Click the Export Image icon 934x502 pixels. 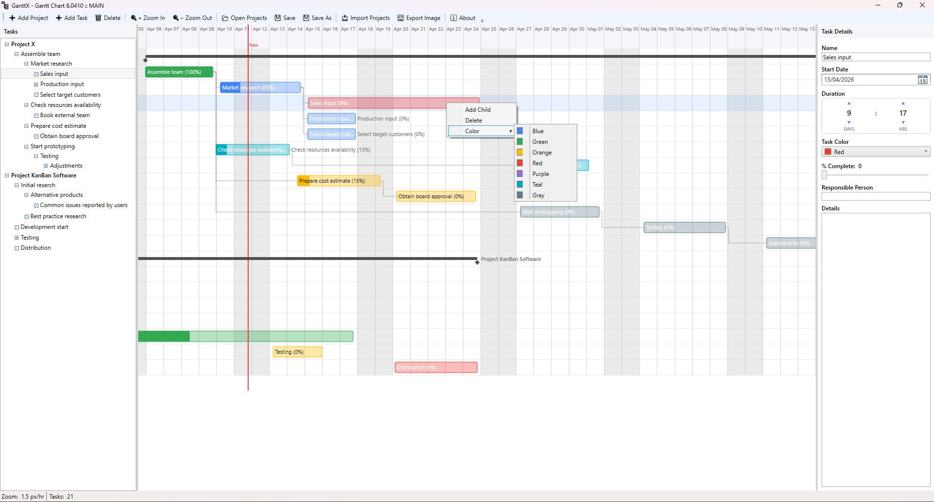coord(401,18)
